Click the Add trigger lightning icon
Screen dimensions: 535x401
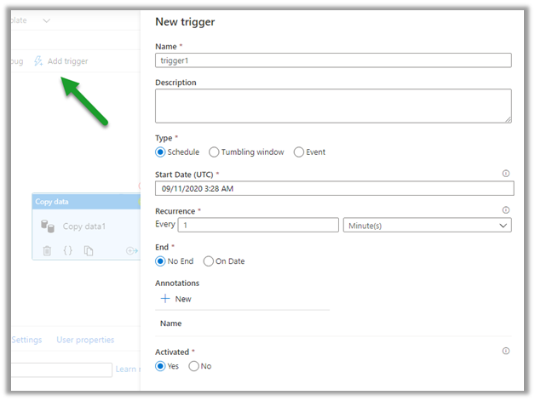point(38,61)
